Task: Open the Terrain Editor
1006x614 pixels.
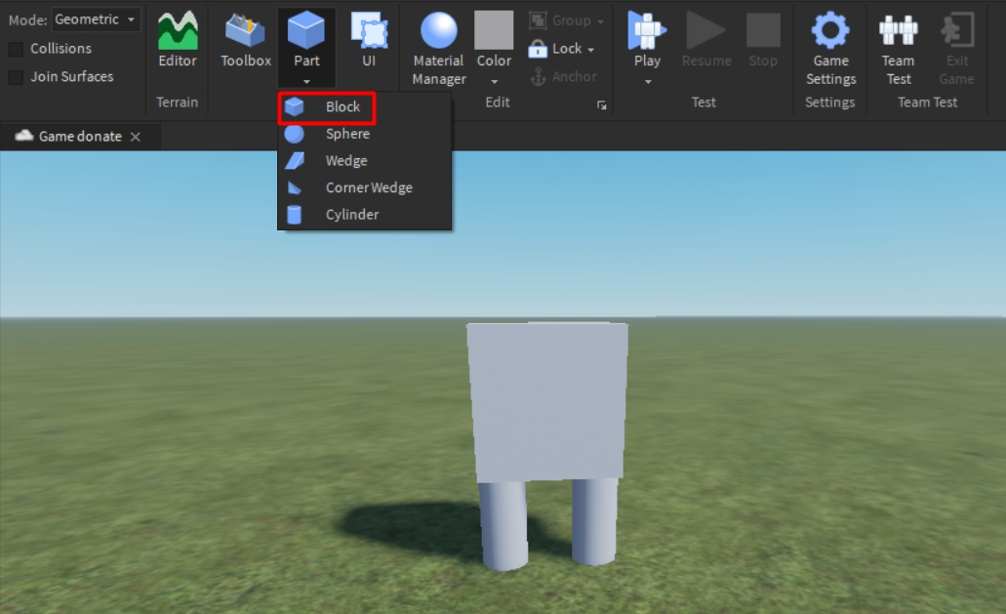Action: point(178,40)
